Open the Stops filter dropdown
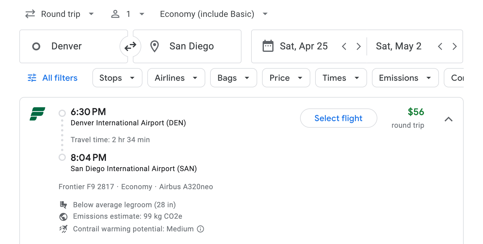This screenshot has width=483, height=244. pos(117,78)
